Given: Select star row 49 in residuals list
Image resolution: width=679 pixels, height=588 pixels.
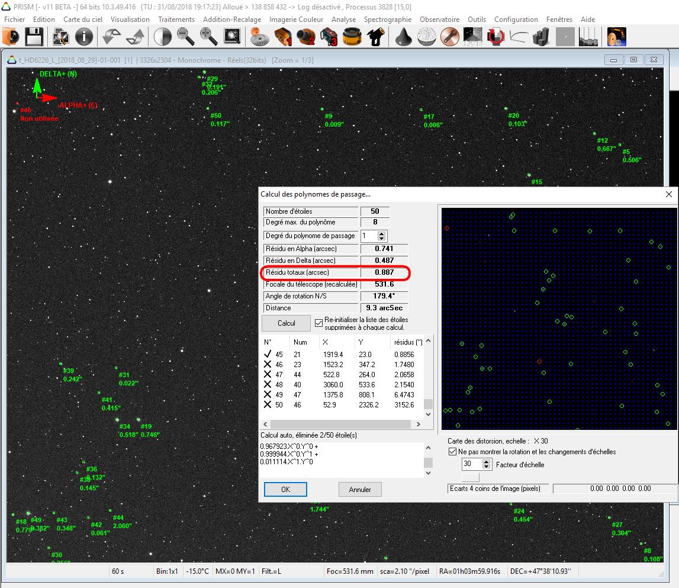Looking at the screenshot, I should [343, 395].
